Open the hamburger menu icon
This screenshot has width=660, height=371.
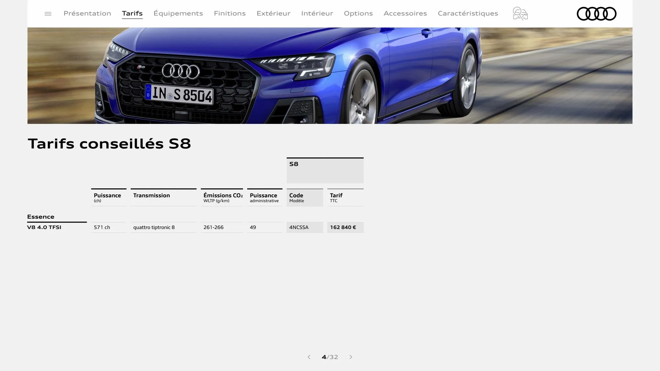coord(48,14)
